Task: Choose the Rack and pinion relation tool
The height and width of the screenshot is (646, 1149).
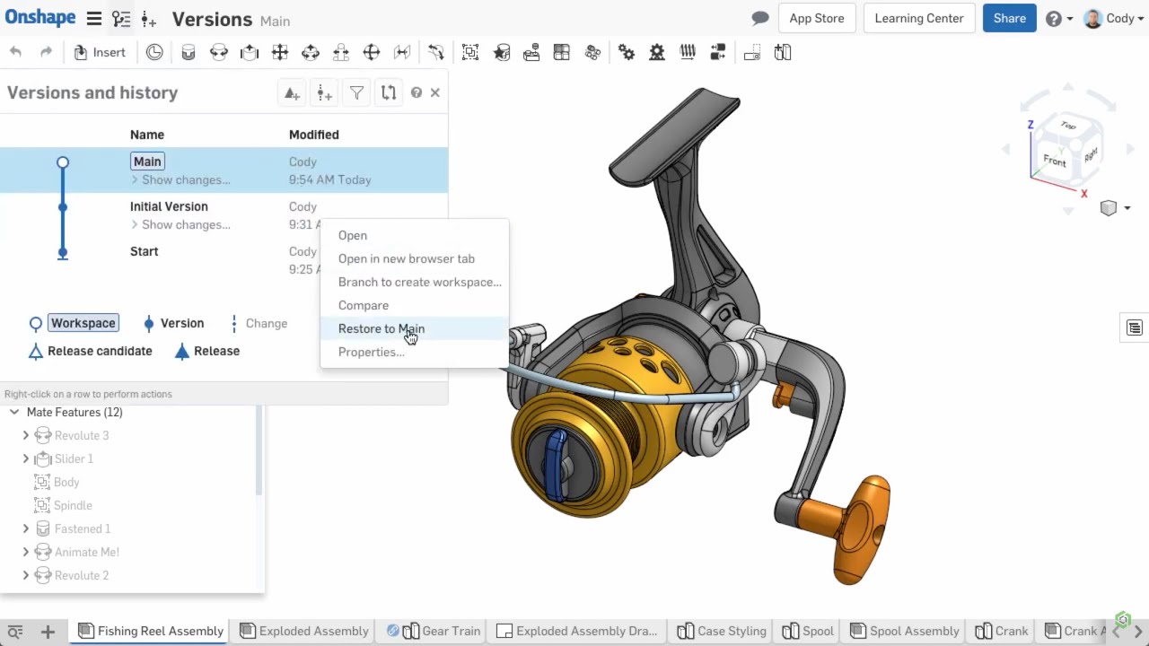Action: coord(657,53)
